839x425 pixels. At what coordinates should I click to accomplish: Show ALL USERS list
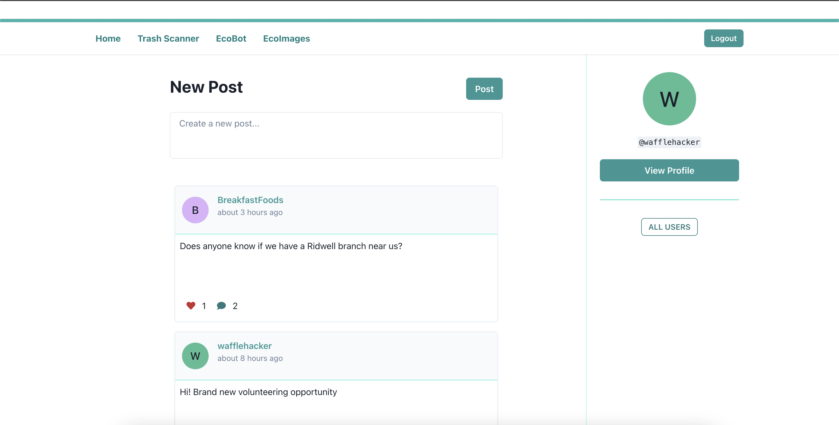[x=669, y=227]
